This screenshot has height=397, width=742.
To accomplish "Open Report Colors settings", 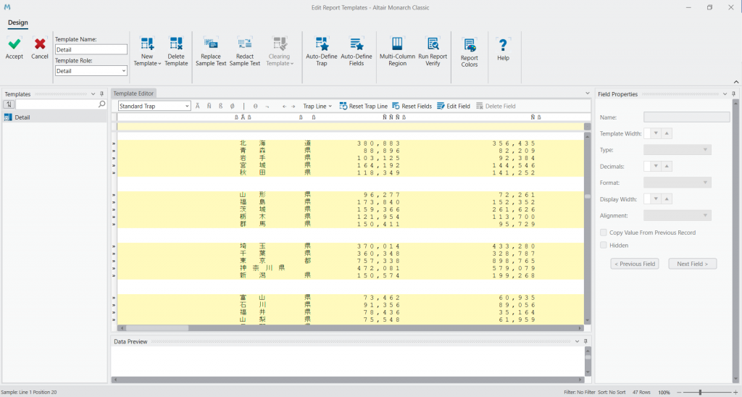I will coord(470,53).
